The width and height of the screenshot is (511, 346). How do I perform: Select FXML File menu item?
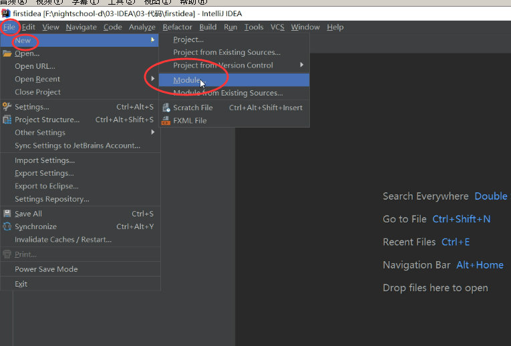pos(234,120)
